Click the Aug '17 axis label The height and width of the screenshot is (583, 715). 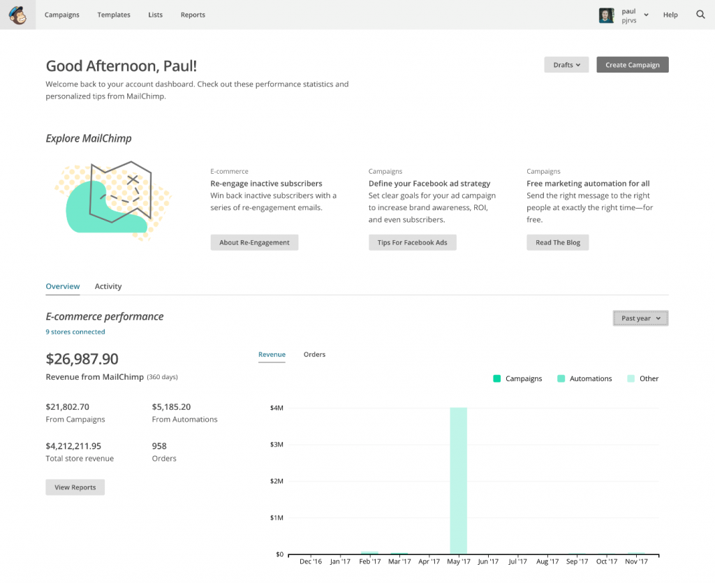click(547, 561)
